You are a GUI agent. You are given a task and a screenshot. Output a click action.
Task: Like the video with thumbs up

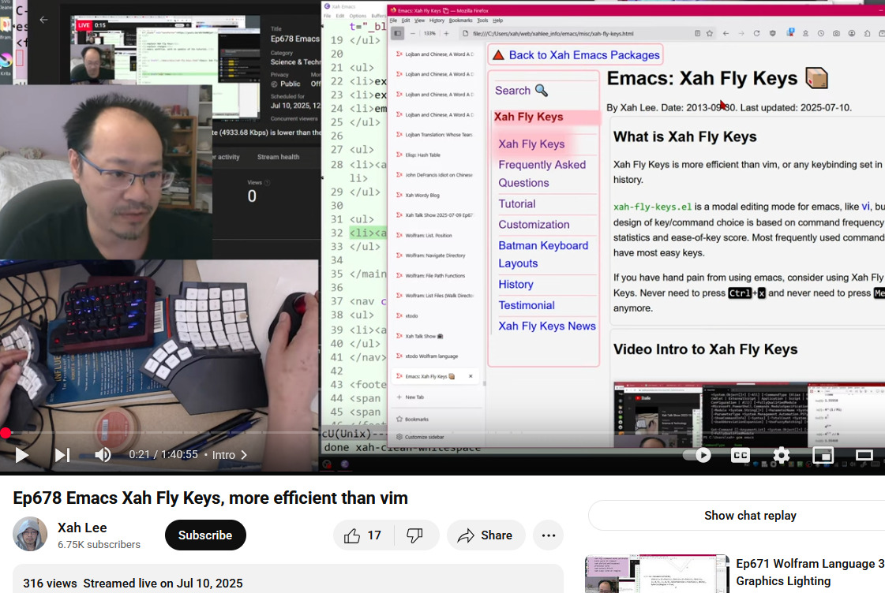363,535
